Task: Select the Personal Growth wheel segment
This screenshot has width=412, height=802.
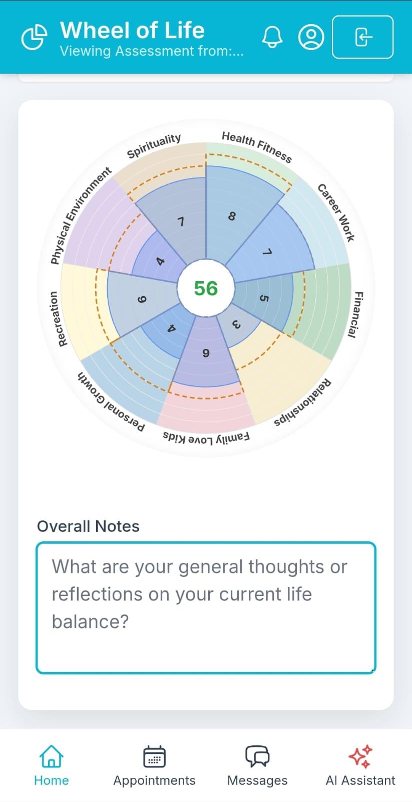Action: (171, 329)
